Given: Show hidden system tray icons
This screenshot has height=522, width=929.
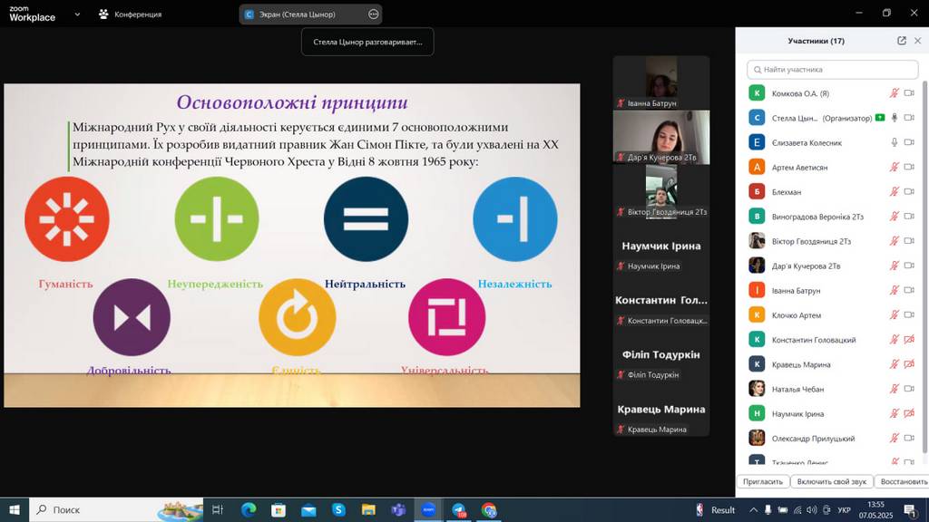Looking at the screenshot, I should 754,509.
